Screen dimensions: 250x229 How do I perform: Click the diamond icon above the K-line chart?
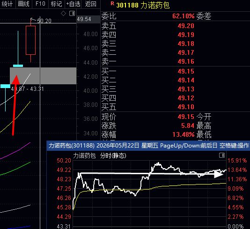(64, 14)
